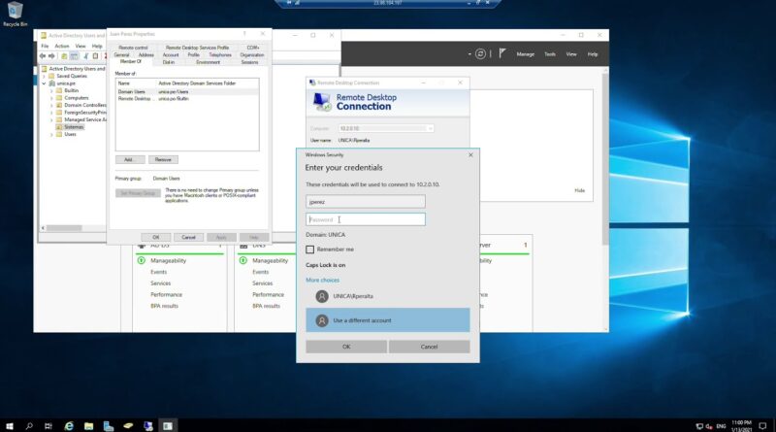Click the Server Manager vertical scrollbar
Viewport: 776px width, 432px height.
pyautogui.click(x=605, y=158)
